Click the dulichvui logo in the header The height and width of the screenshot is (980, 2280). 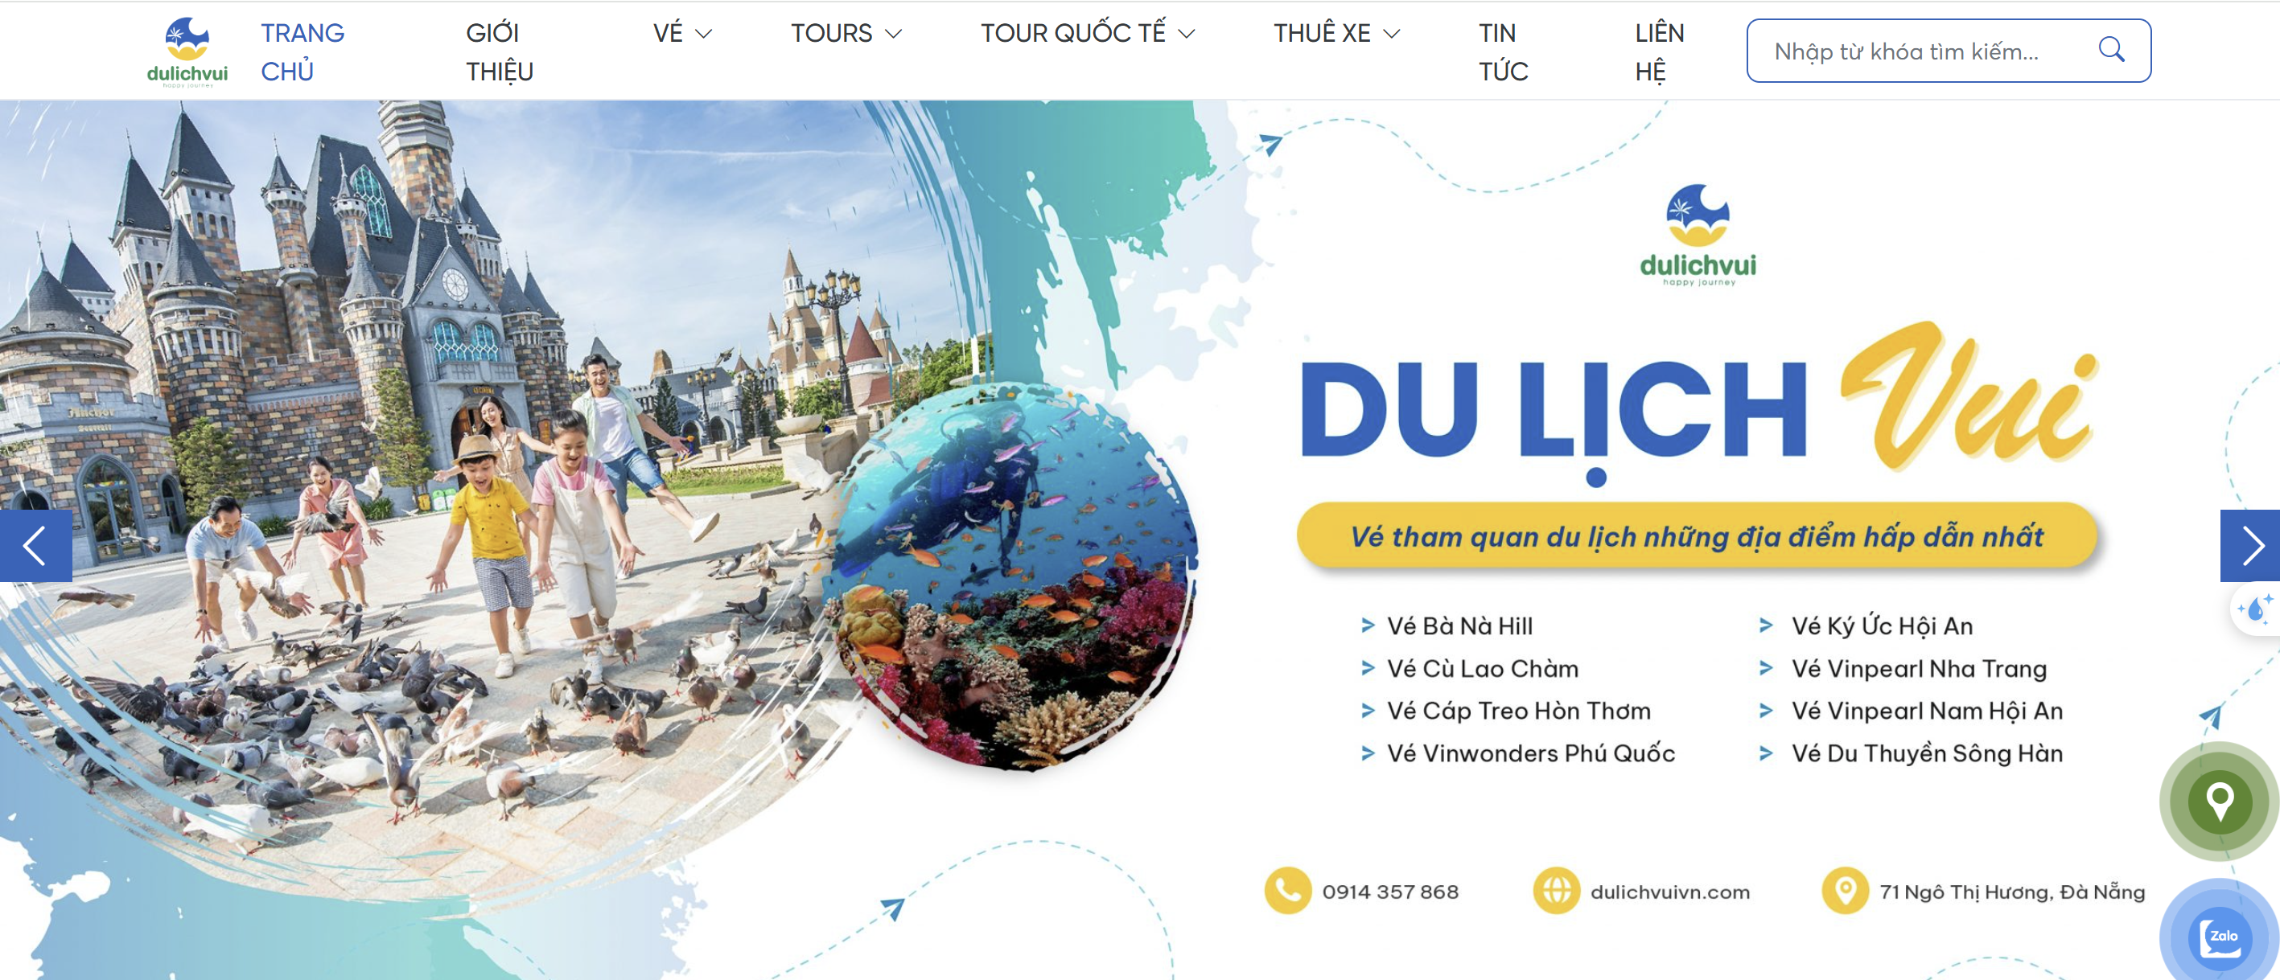[187, 52]
